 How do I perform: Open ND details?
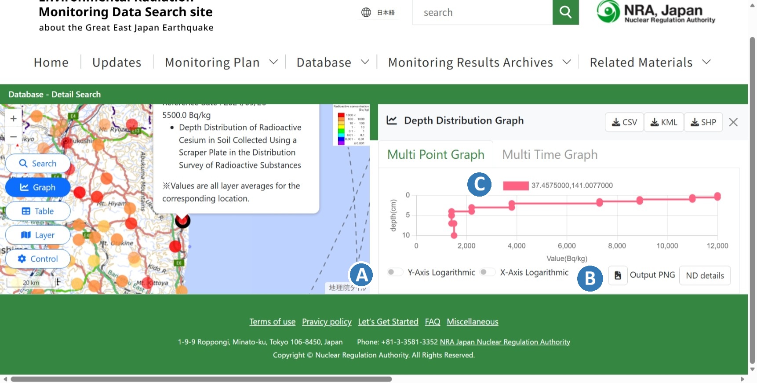[x=705, y=276]
